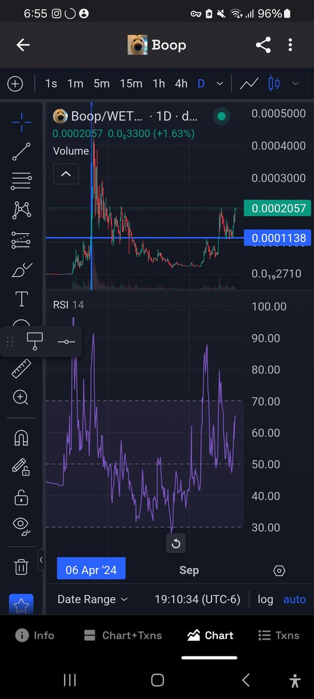
Task: Tap the 06 Apr '24 date marker
Action: (x=91, y=569)
